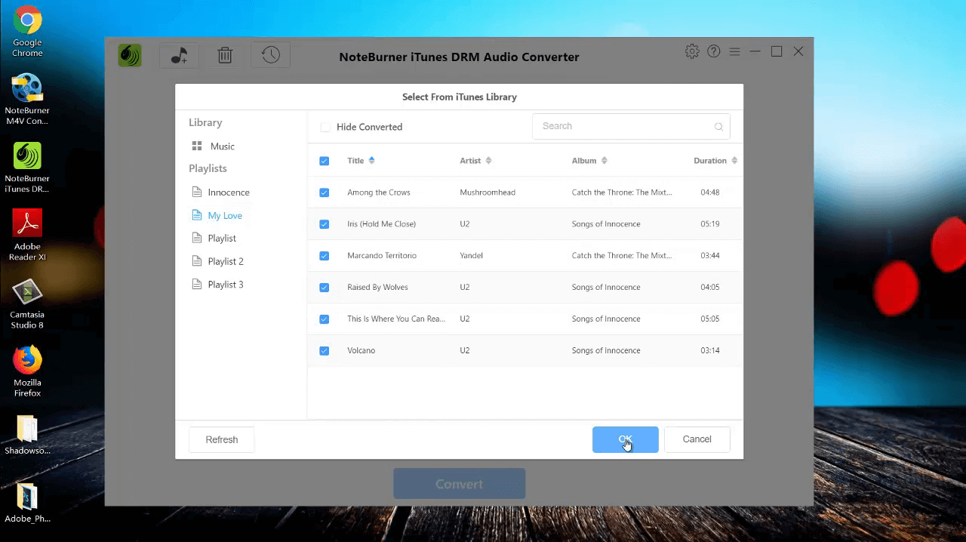
Task: Select Adobe Reader XI desktop icon
Action: (x=27, y=236)
